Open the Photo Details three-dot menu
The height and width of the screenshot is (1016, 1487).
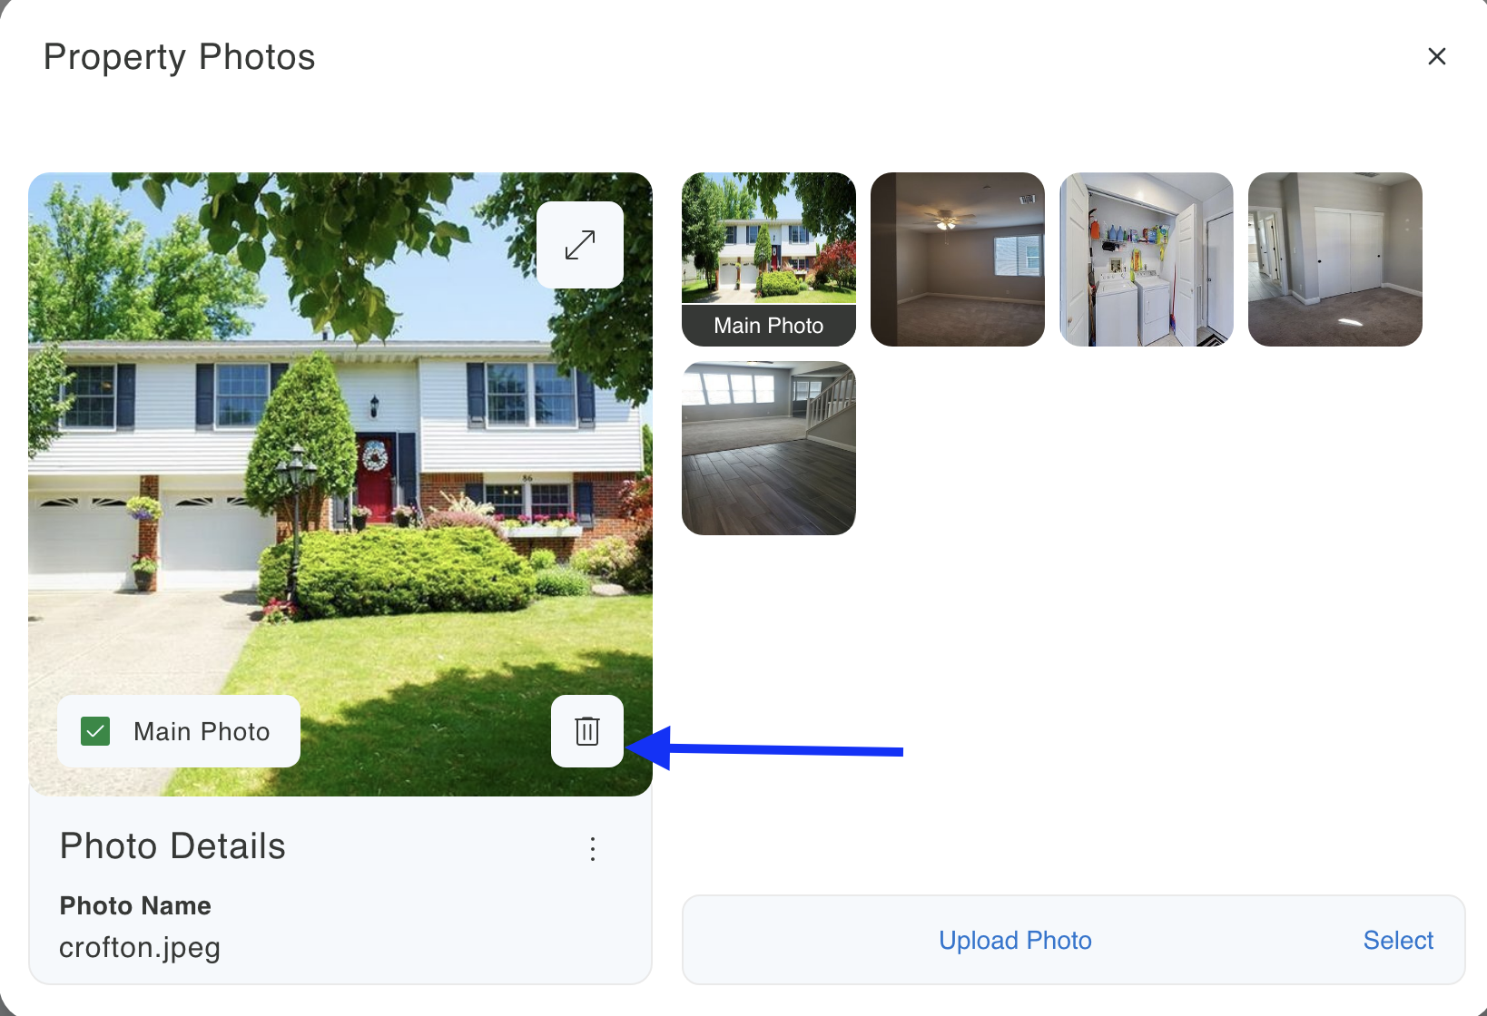tap(593, 849)
